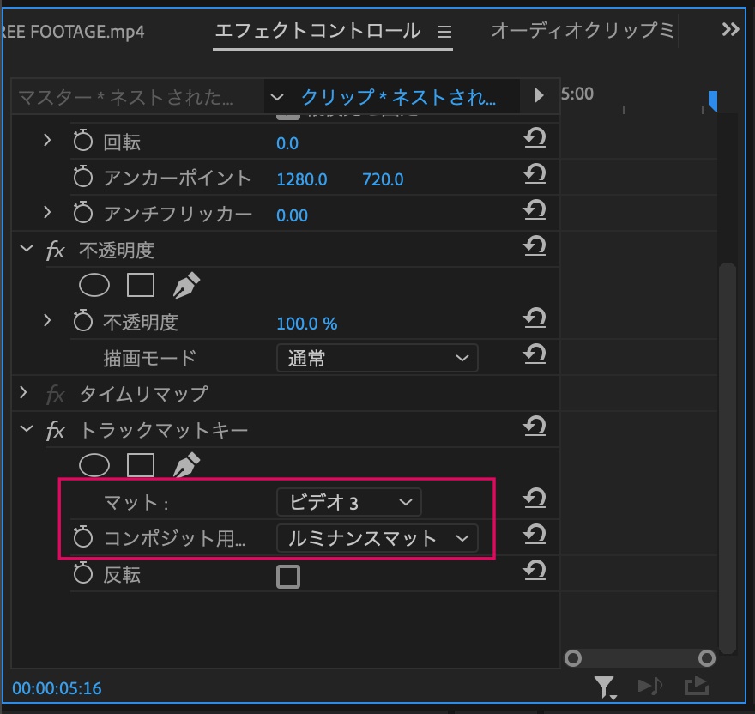
Task: Click anchor point Y value 720.0
Action: tap(383, 179)
